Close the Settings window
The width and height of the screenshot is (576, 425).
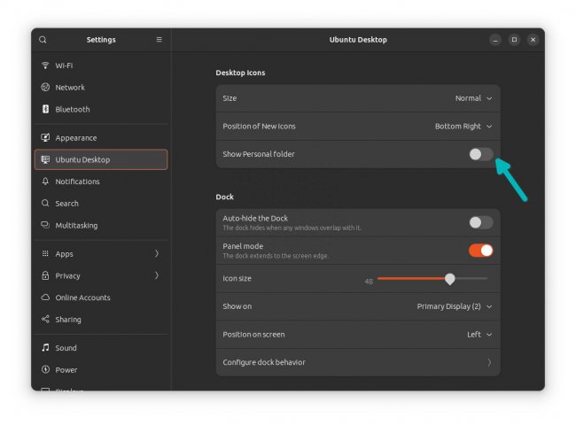click(533, 40)
